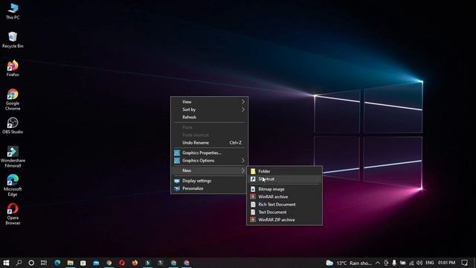Open Cortana circle in taskbar

pos(31,263)
